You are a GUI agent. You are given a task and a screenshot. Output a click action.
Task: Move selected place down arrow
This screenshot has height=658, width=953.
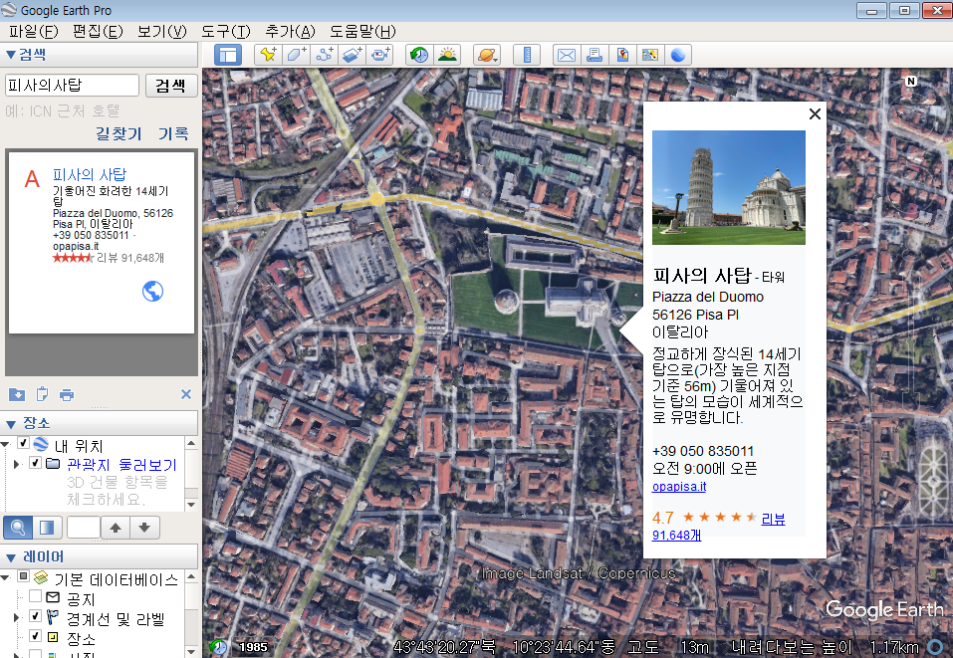pyautogui.click(x=144, y=528)
